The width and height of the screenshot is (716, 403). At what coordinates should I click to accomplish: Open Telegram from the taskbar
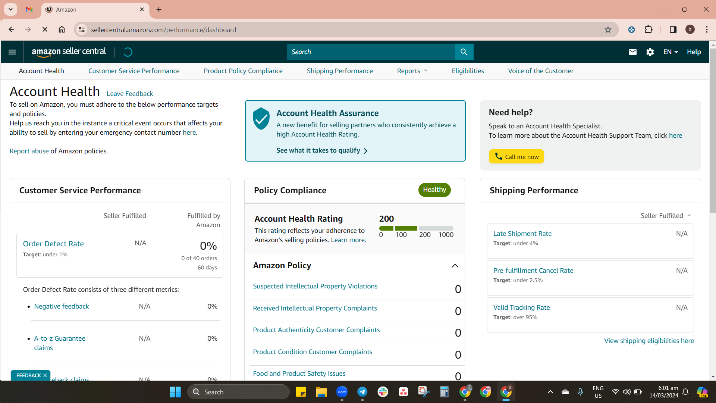pos(362,392)
